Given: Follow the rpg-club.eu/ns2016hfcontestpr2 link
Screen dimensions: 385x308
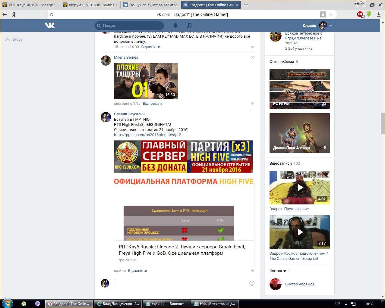Looking at the screenshot, I should click(x=147, y=135).
